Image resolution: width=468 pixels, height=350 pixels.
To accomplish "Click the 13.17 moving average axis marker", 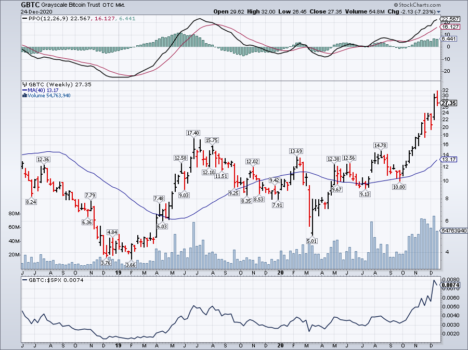I will point(449,159).
